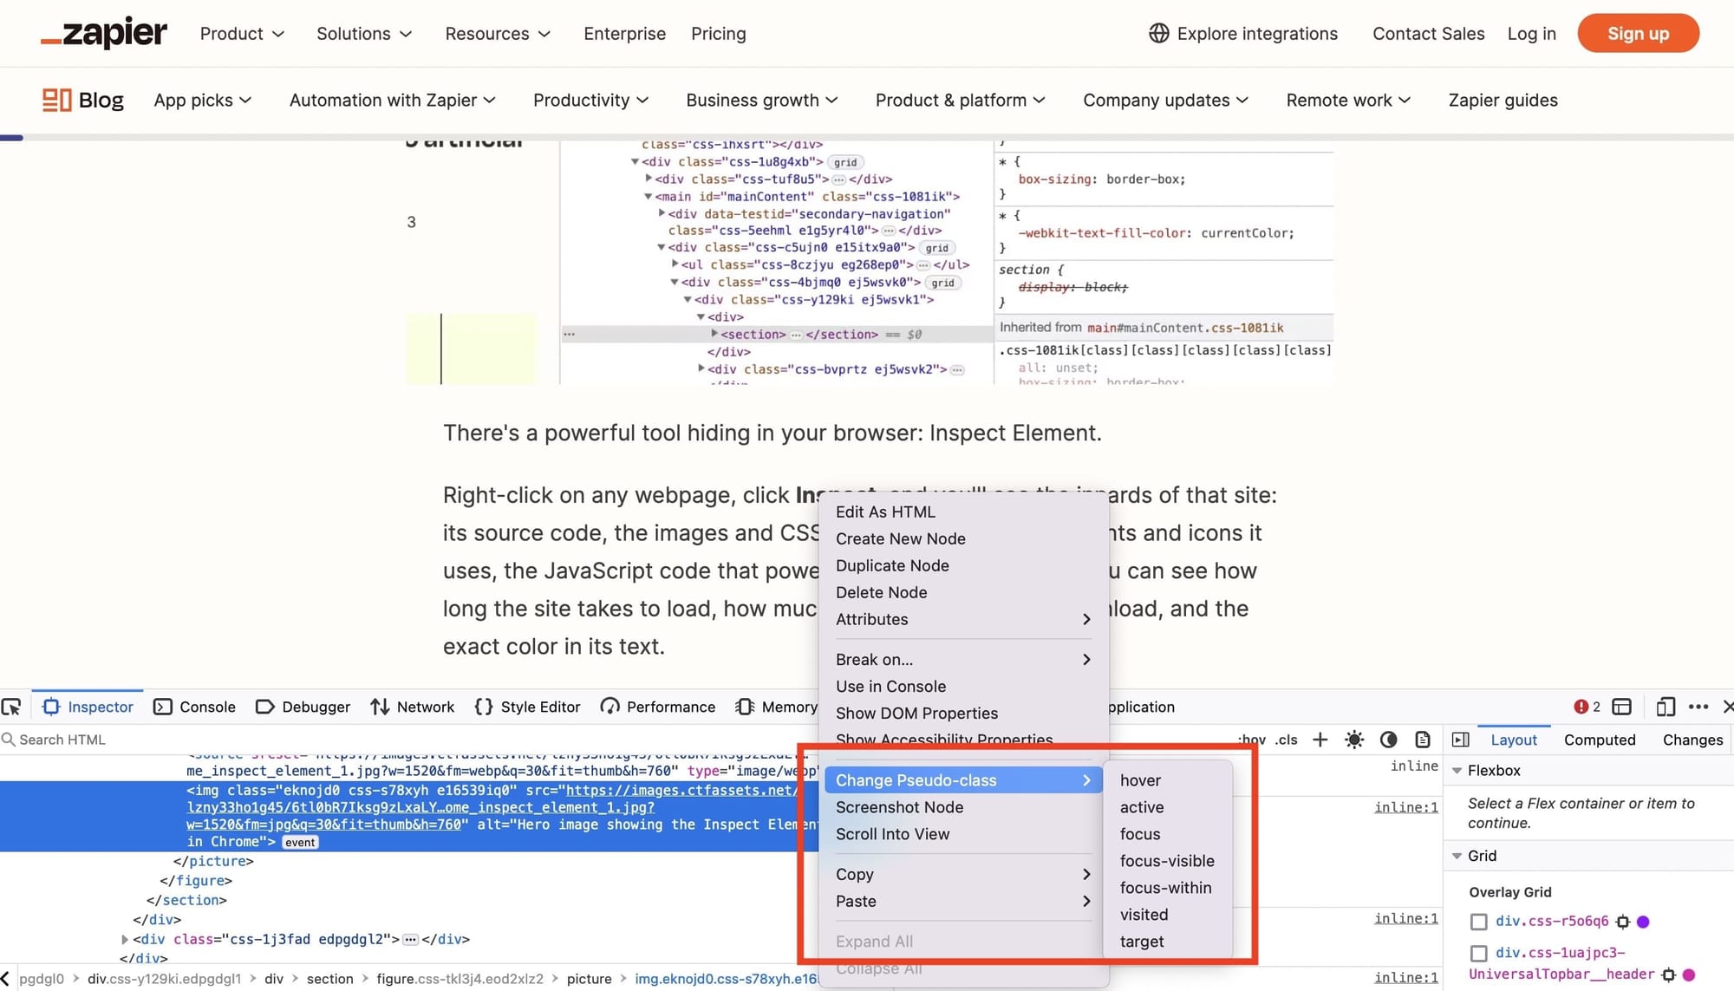Select the focus-within pseudo-class option
The image size is (1734, 991).
[1167, 888]
